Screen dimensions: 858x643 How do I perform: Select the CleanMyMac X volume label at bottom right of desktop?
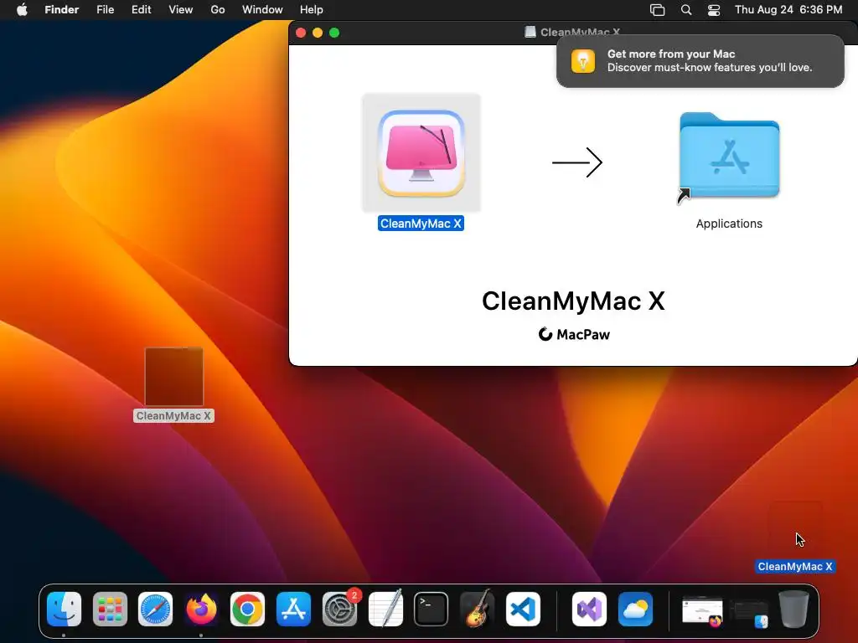tap(795, 567)
